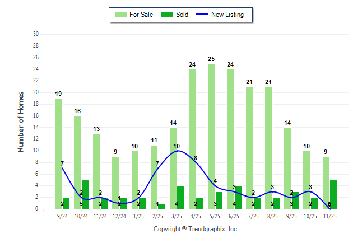Click the 3/25 Sold bar
This screenshot has height=243, width=362.
point(180,197)
